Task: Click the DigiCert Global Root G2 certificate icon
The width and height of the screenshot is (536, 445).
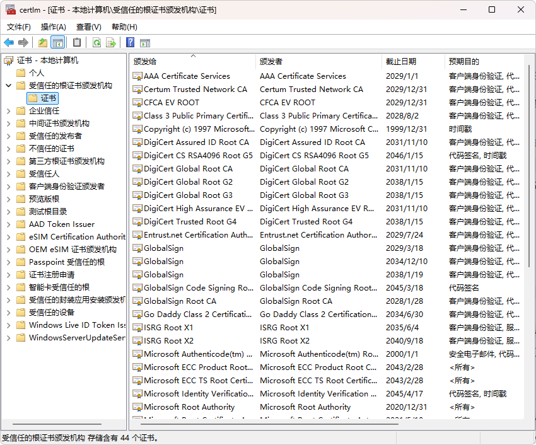Action: click(x=137, y=182)
